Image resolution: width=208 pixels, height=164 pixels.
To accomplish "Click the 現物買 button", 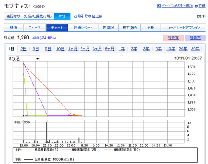I will tap(173, 38).
